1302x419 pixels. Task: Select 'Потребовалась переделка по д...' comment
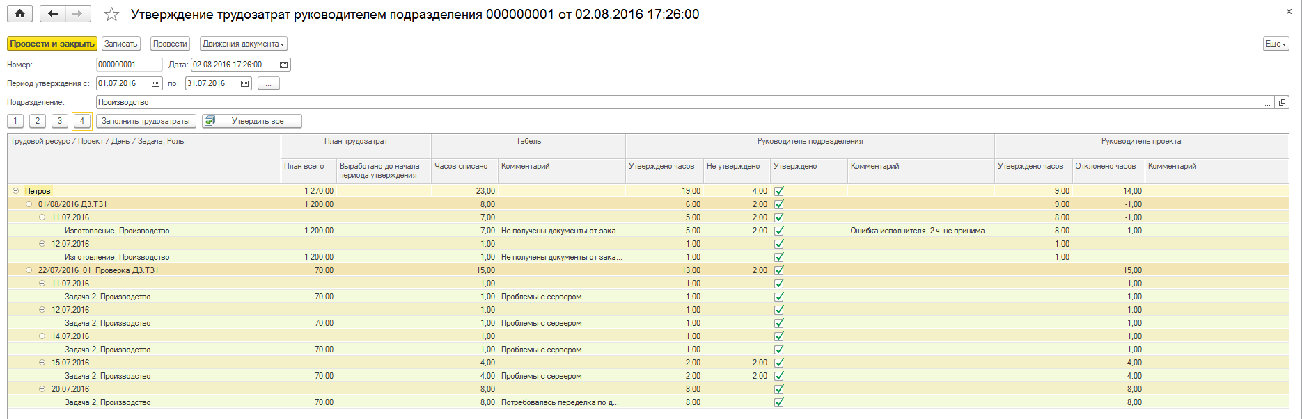562,402
